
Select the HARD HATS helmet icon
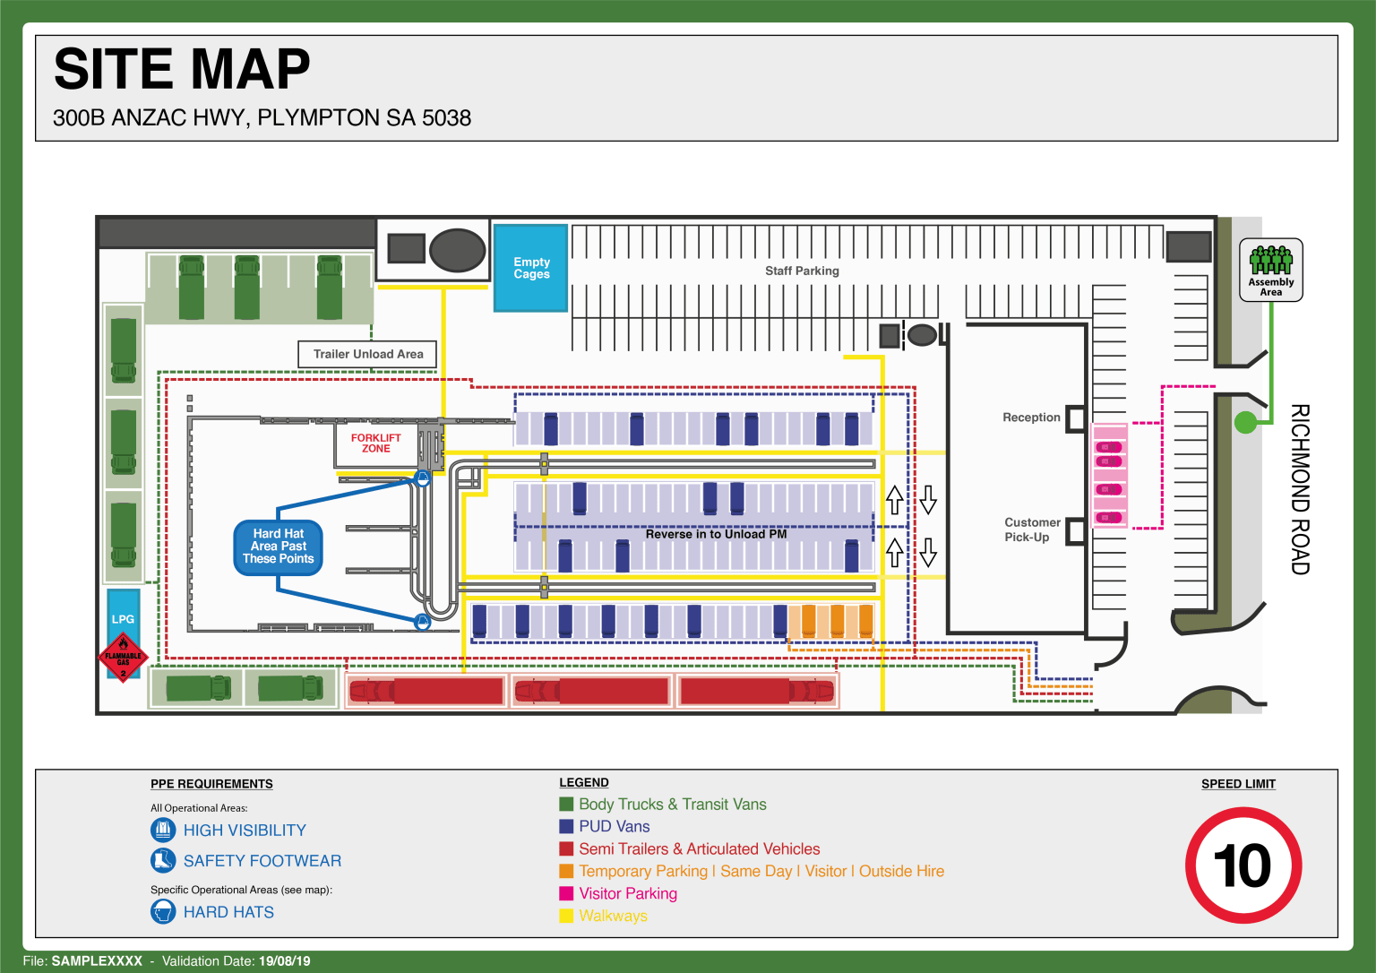coord(163,911)
